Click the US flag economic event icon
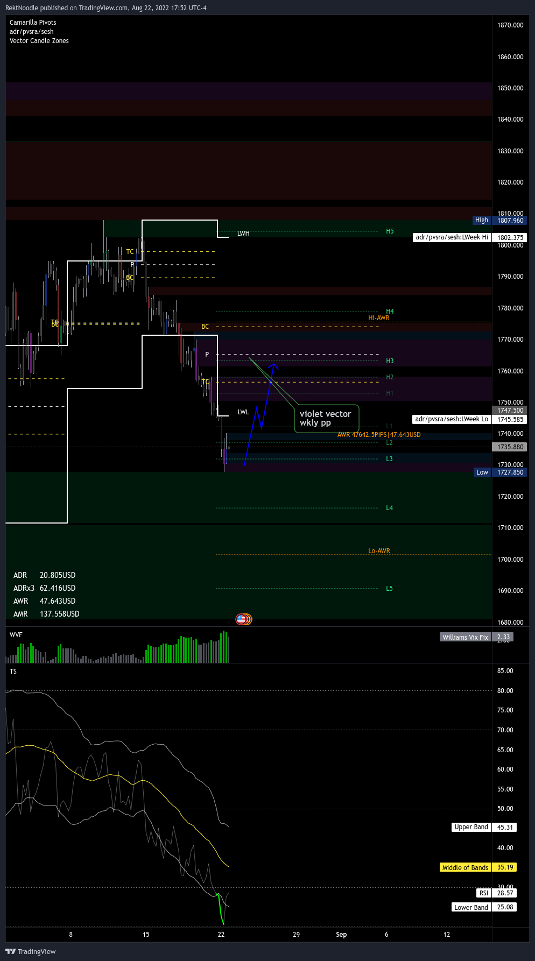The width and height of the screenshot is (535, 961). click(x=242, y=619)
